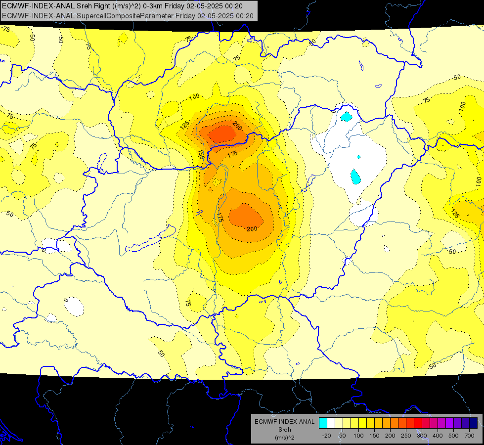Click the legend value 300

tap(422, 436)
